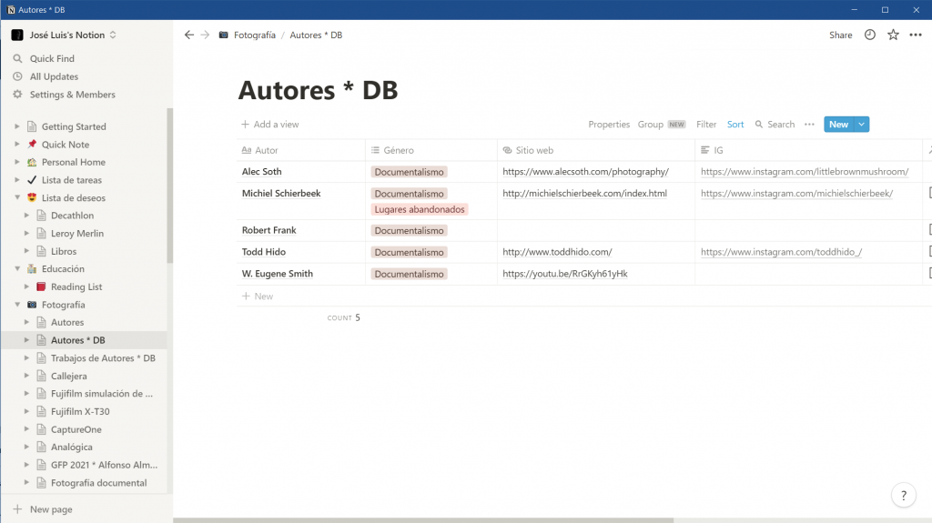This screenshot has height=523, width=932.
Task: Open Alec Soth's alecsoth.com website link
Action: [x=585, y=172]
